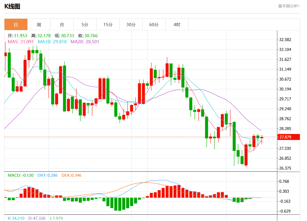This screenshot has height=221, width=307.
Task: Click the 32.582 price axis label
Action: (x=285, y=40)
